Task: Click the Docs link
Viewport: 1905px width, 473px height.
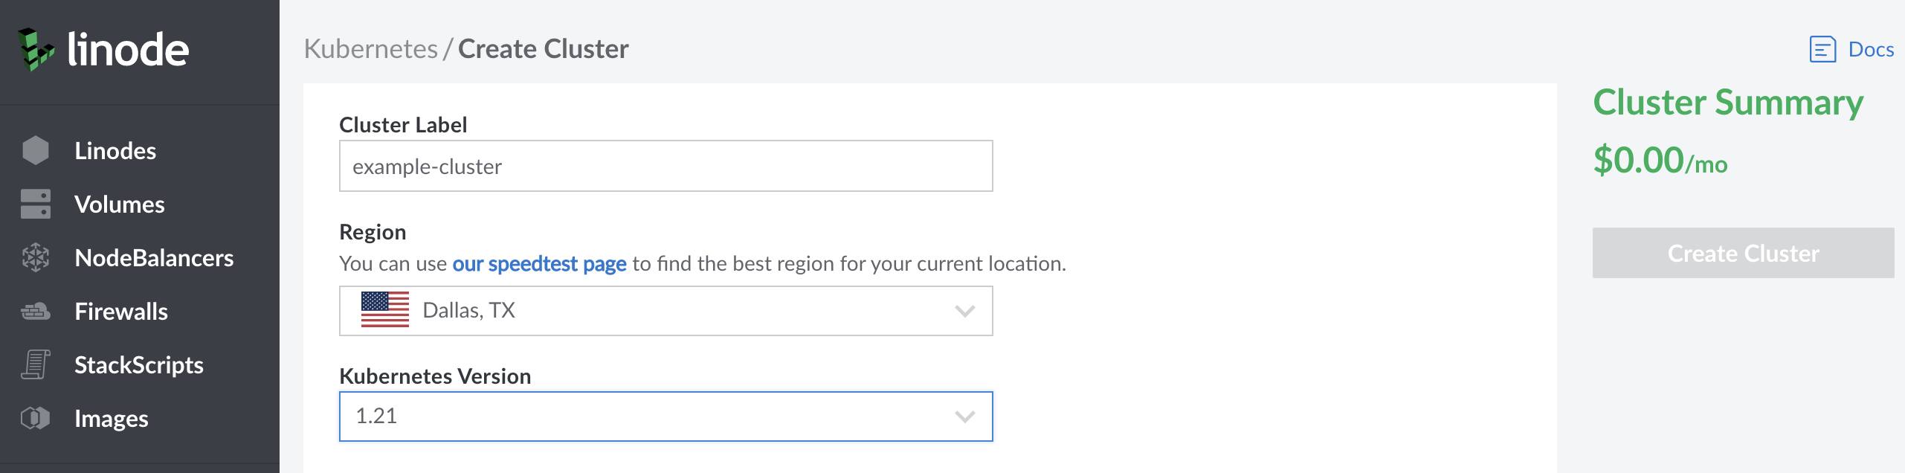Action: coord(1869,49)
